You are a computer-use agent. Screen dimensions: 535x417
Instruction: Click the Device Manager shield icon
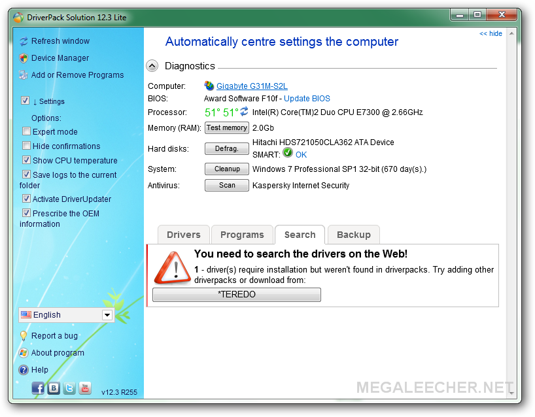(x=24, y=58)
